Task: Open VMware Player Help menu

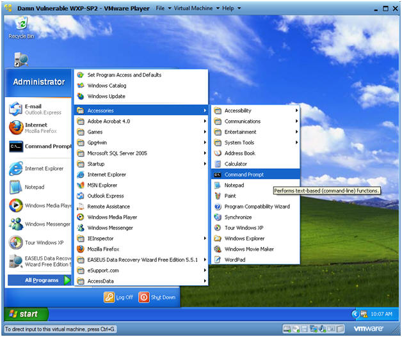Action: (x=231, y=8)
